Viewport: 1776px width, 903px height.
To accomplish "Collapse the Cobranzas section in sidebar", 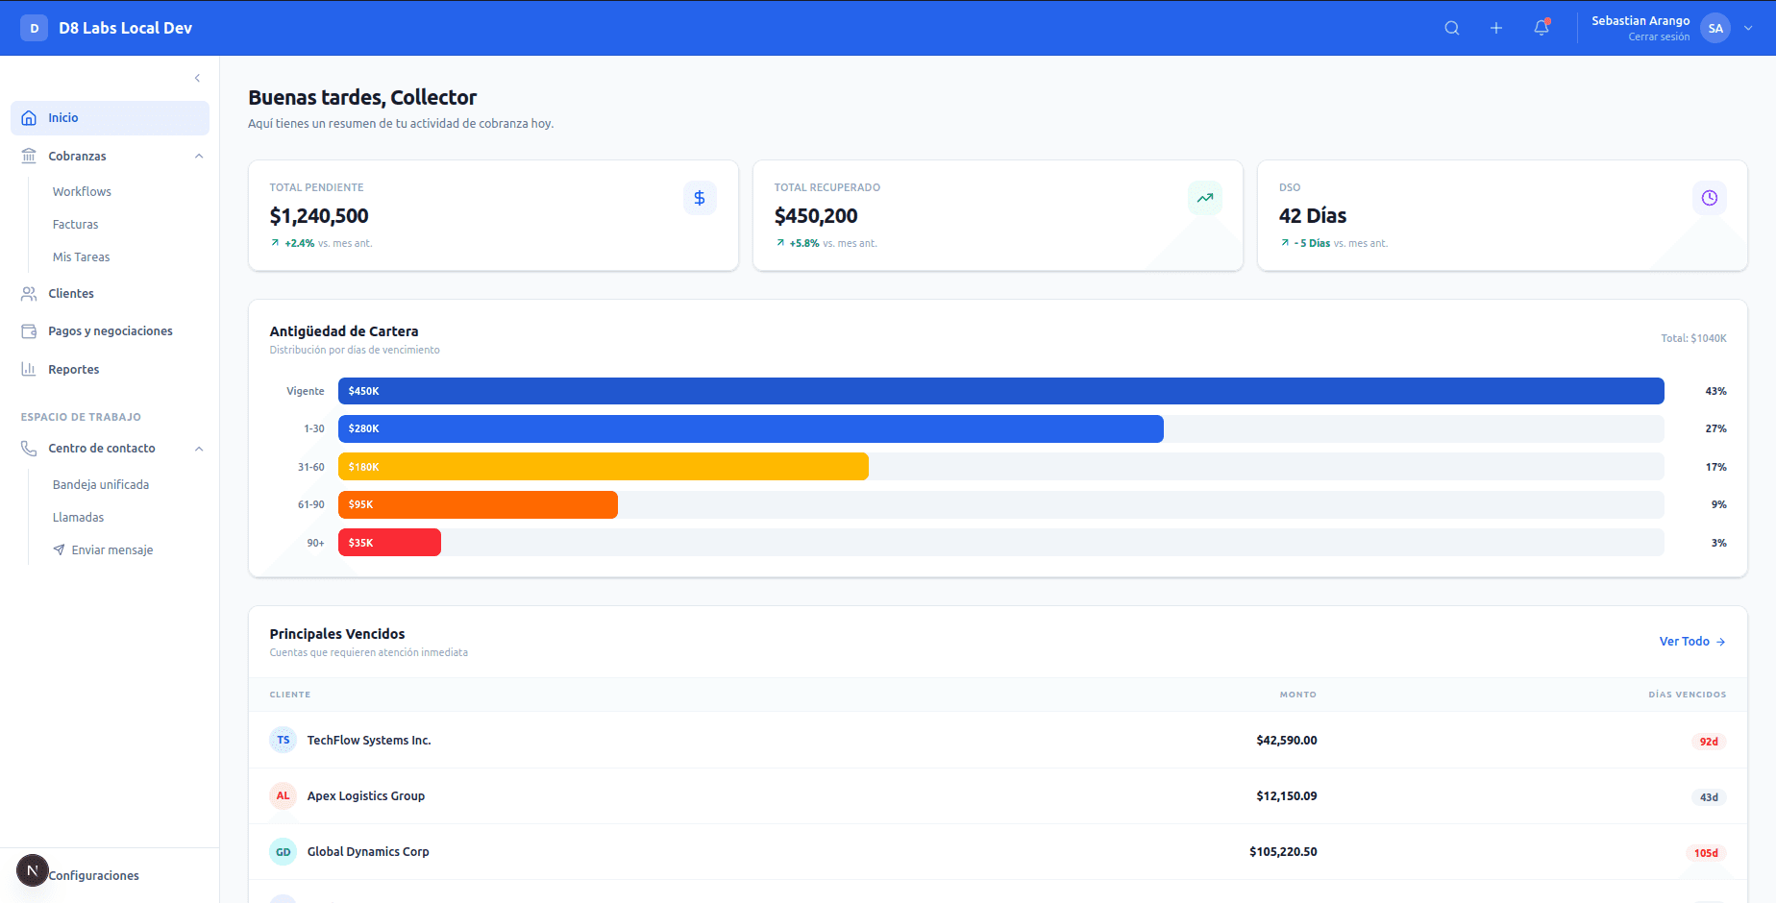I will point(199,156).
